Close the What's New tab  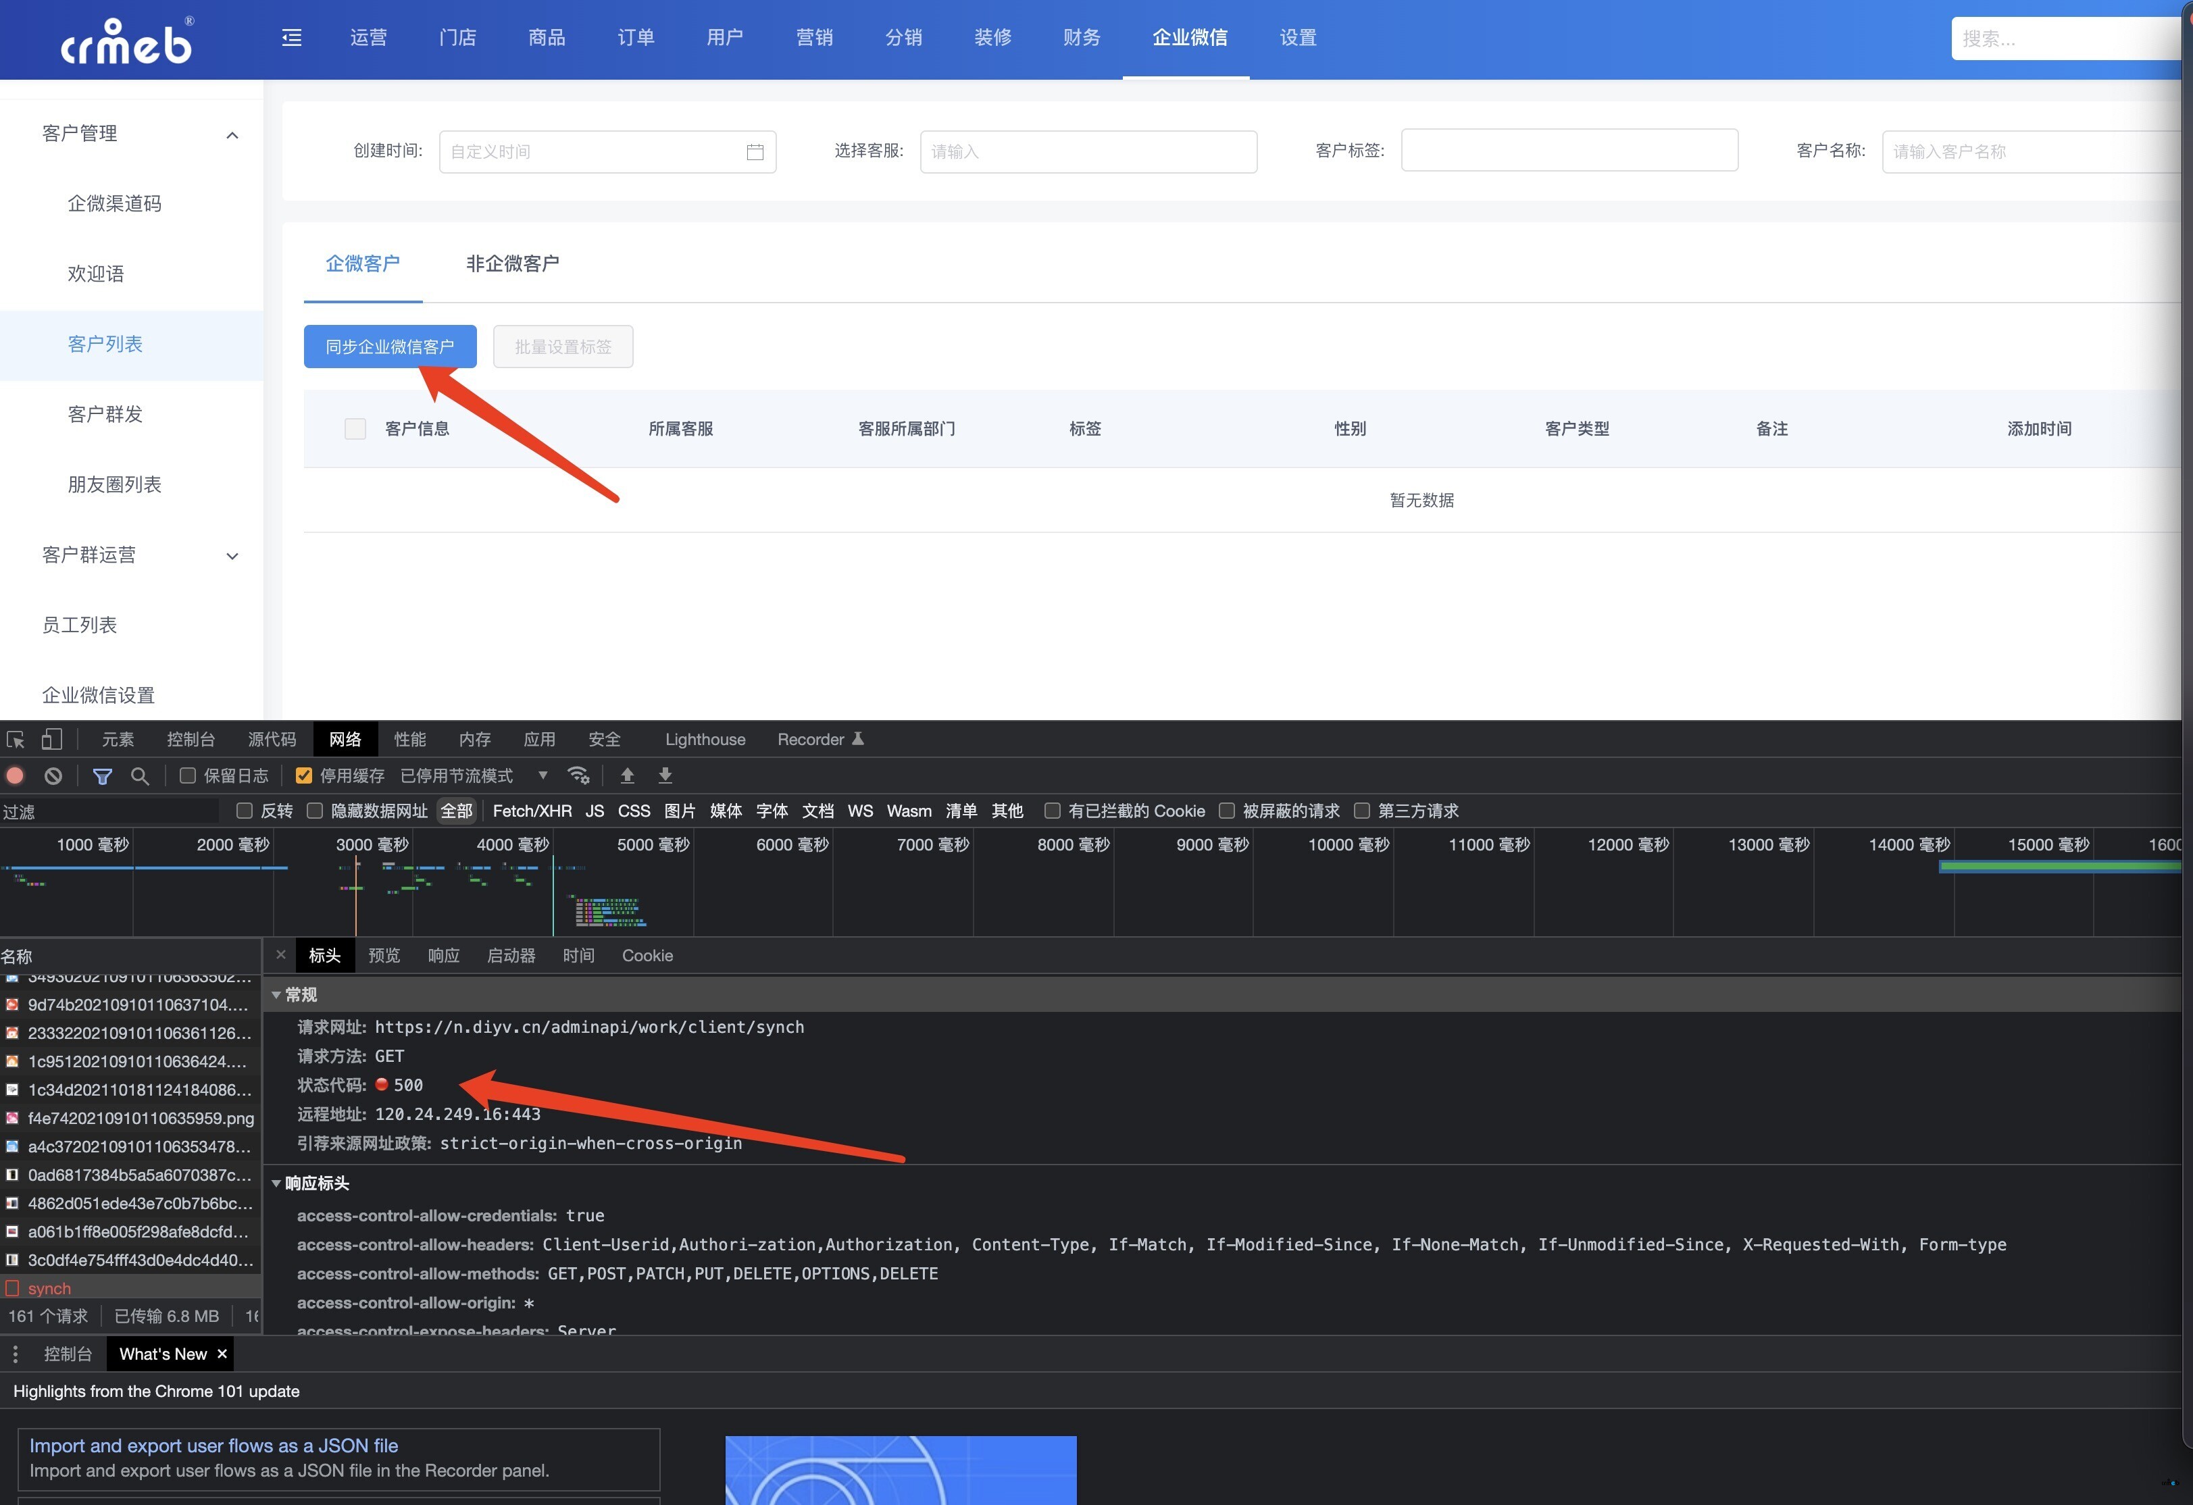tap(223, 1354)
